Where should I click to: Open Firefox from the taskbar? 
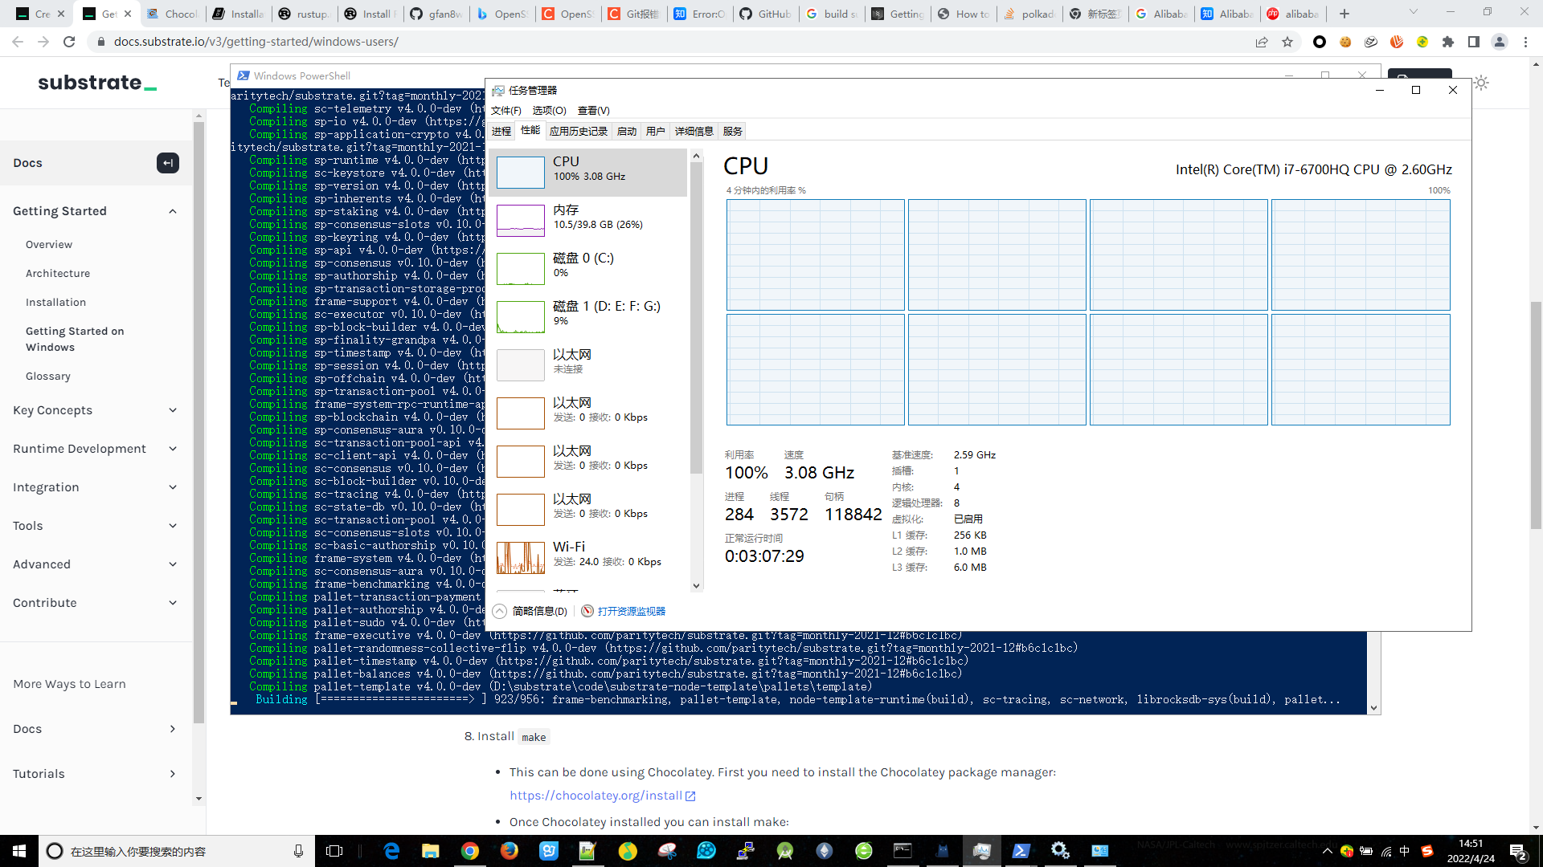[x=509, y=851]
